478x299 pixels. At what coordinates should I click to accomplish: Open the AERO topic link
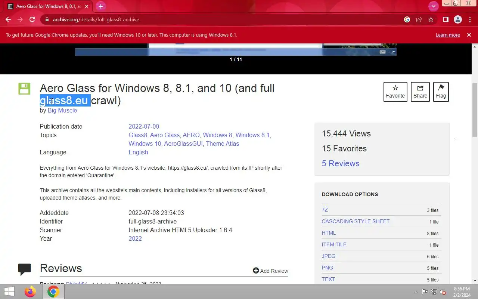pos(191,135)
